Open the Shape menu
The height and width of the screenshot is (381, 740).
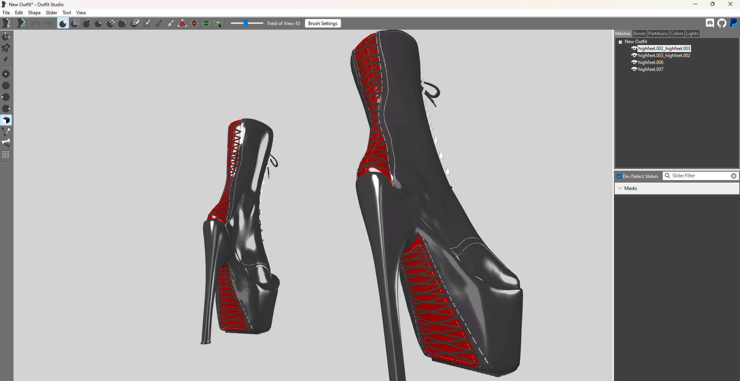[x=34, y=13]
